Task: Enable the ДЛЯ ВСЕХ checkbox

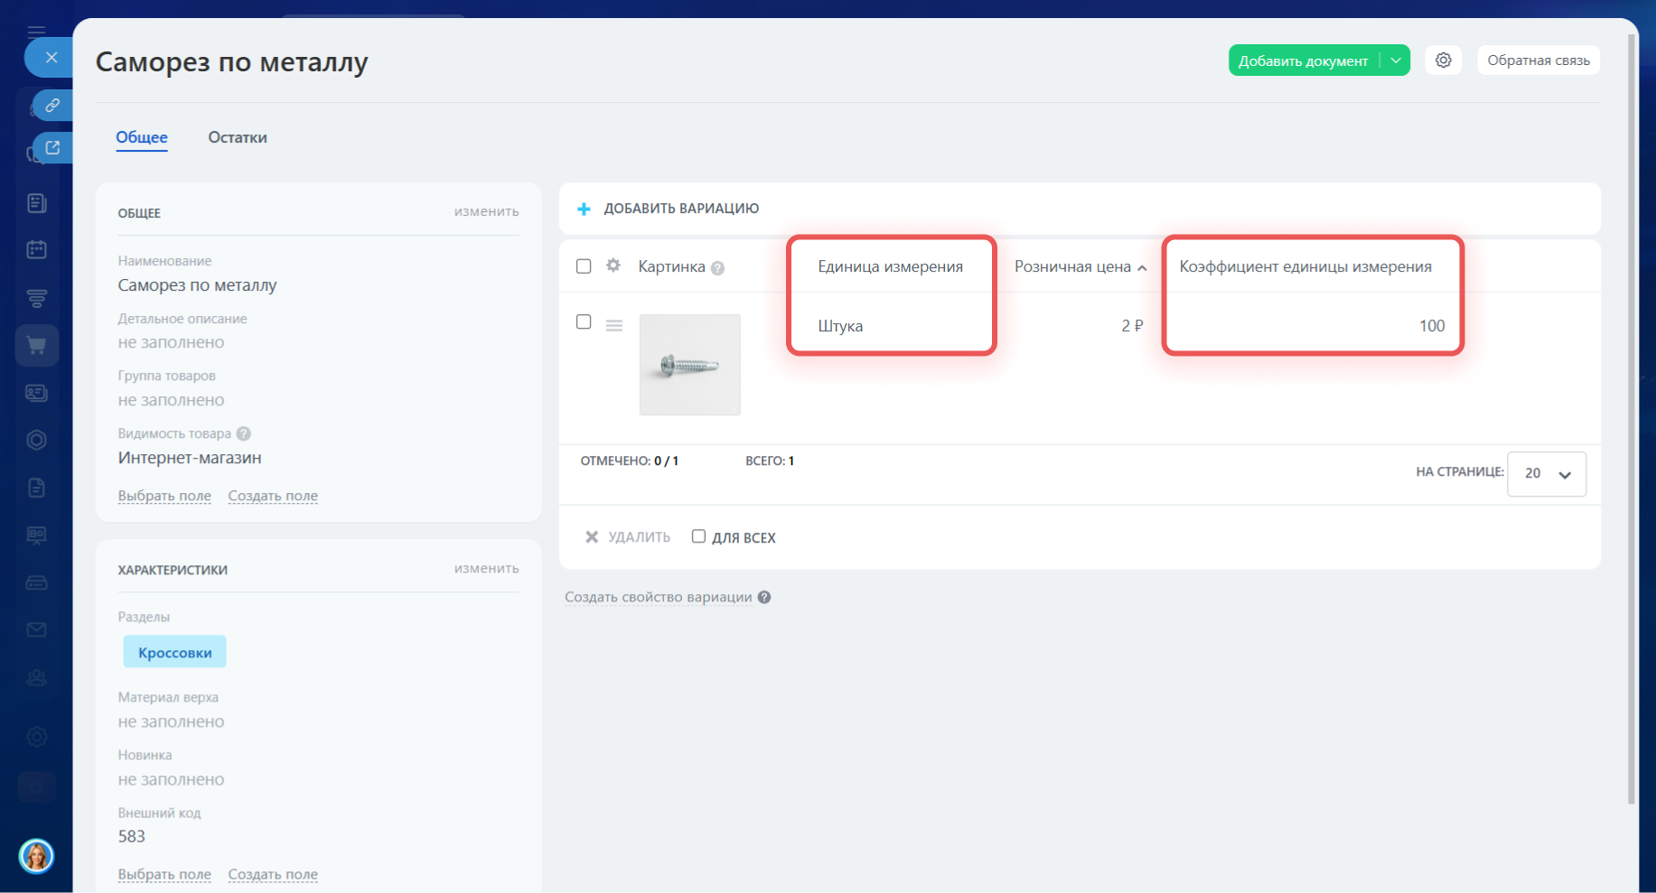Action: click(x=698, y=536)
